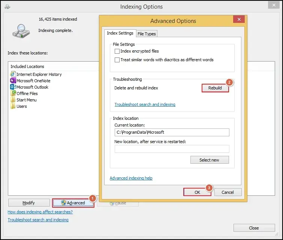Click the Rebuild button
The width and height of the screenshot is (283, 240).
pyautogui.click(x=215, y=88)
